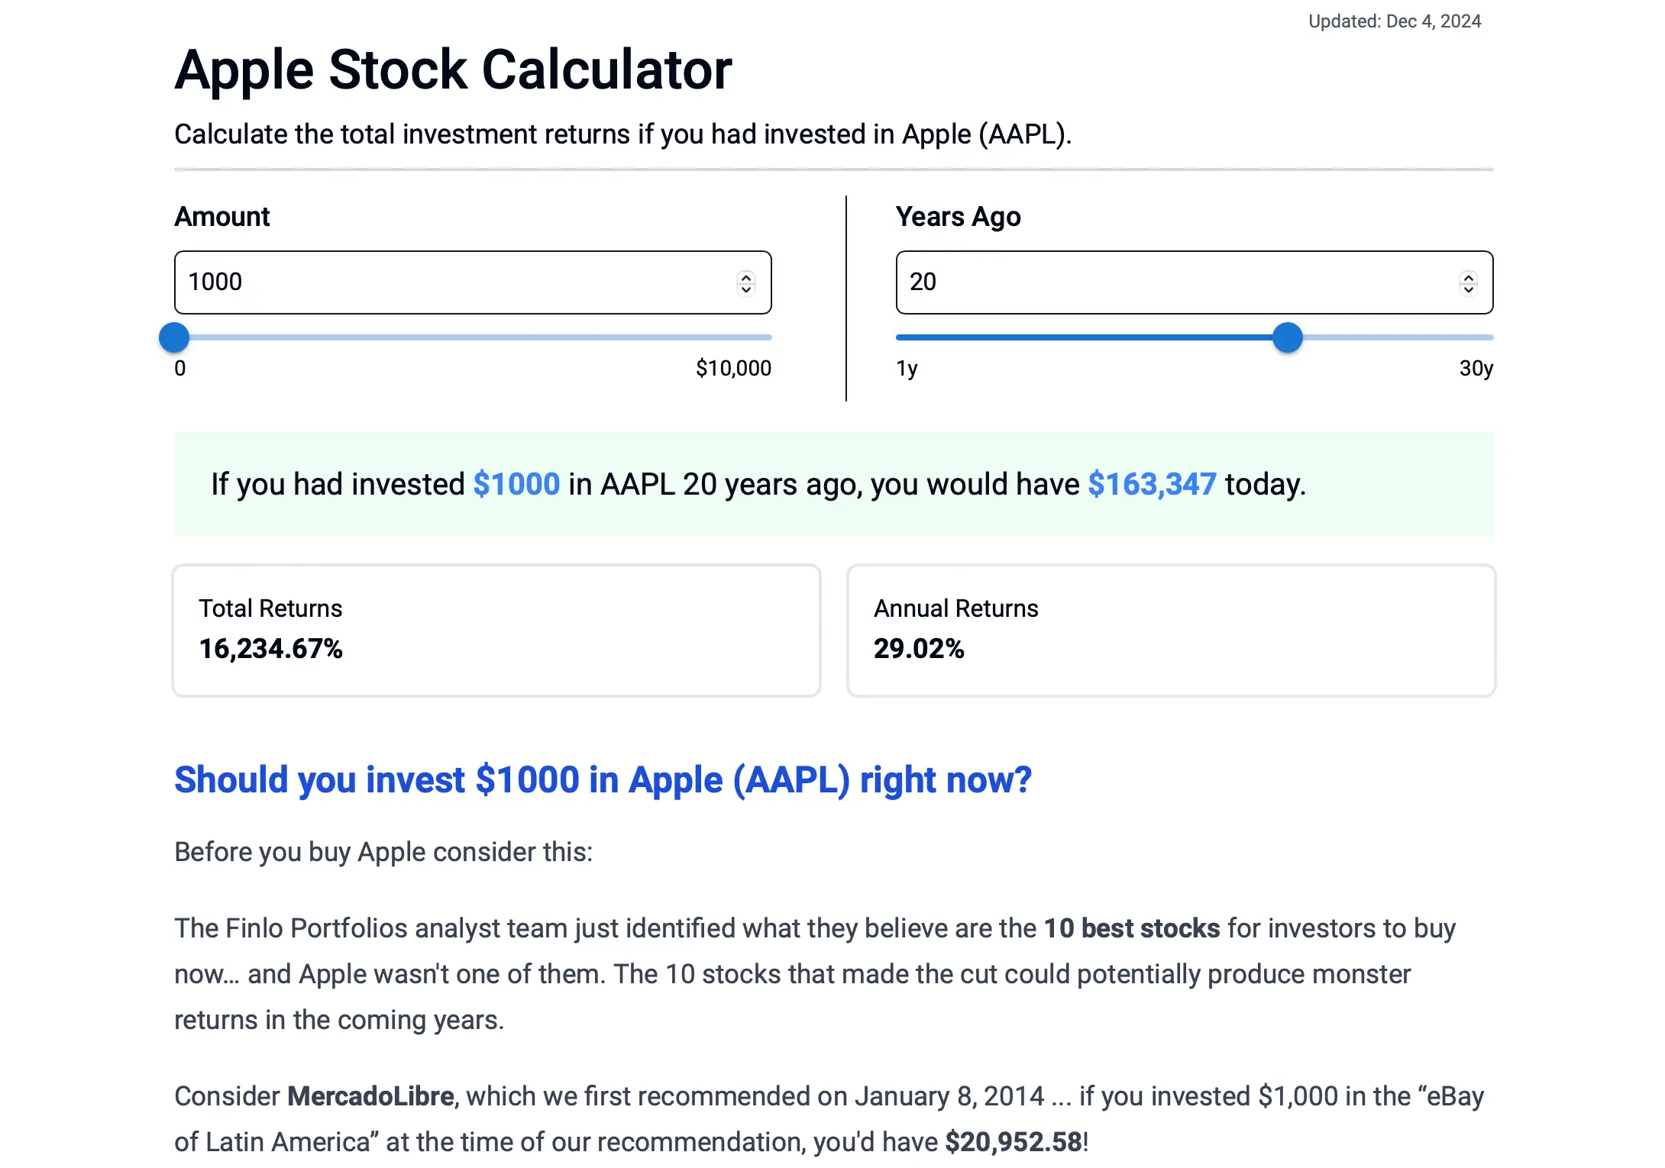Open the 'Should you invest $1000' heading link
The width and height of the screenshot is (1665, 1168).
pyautogui.click(x=603, y=779)
